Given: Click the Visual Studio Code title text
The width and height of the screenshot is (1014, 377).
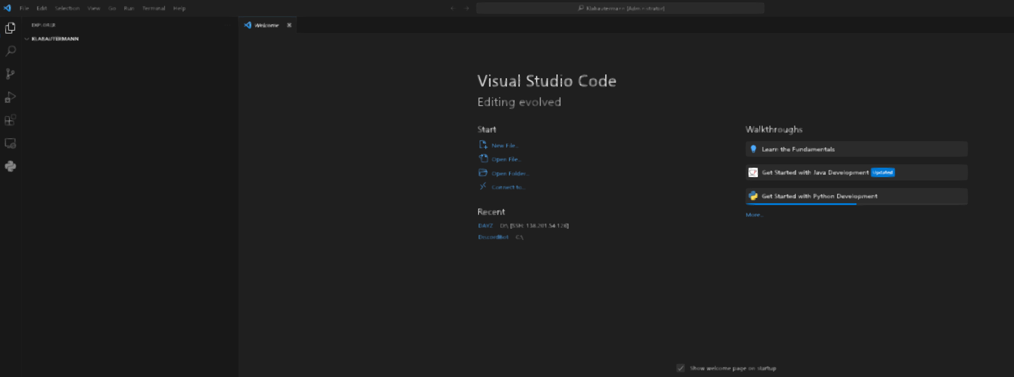Looking at the screenshot, I should point(547,81).
